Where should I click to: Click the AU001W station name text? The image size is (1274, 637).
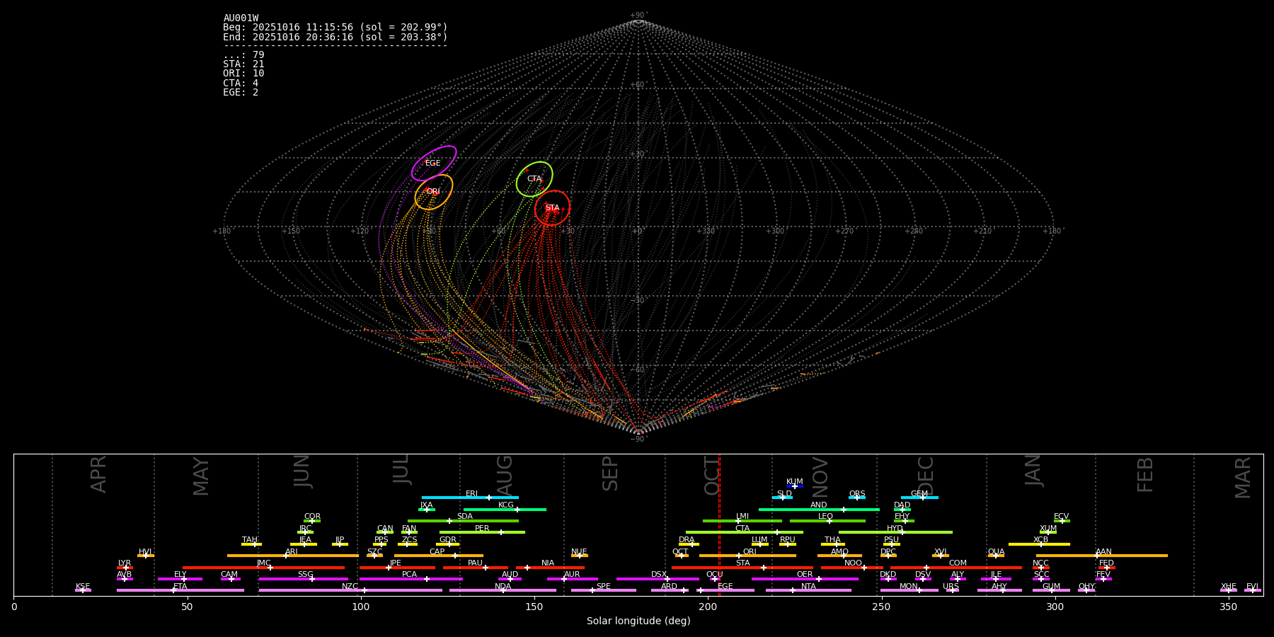click(241, 18)
